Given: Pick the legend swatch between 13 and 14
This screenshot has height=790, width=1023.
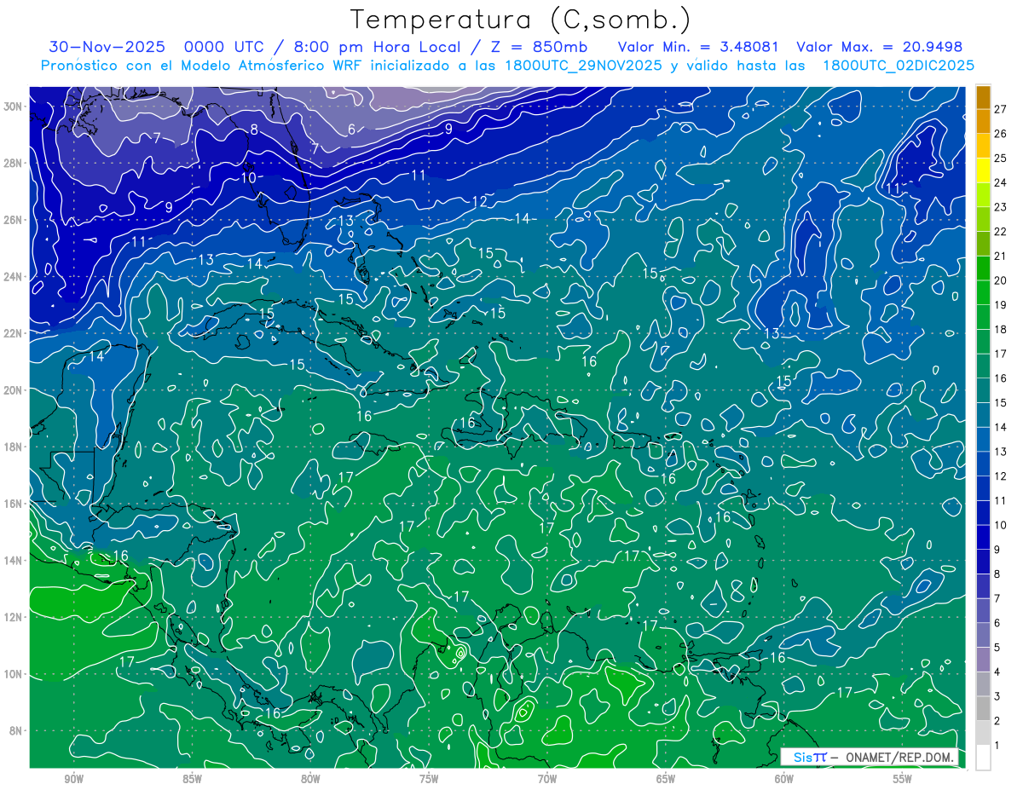Looking at the screenshot, I should [983, 440].
